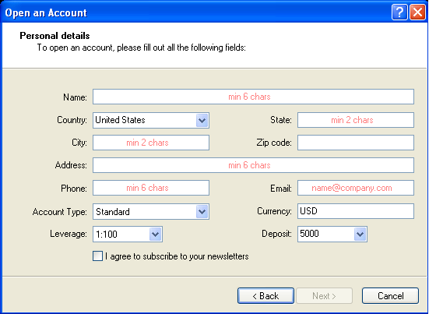The width and height of the screenshot is (429, 314).
Task: Click the help question mark icon
Action: coord(399,12)
